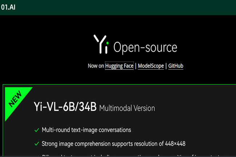Click the separator between Hugging Face and ModelScope
Screen dimensions: 236x157
coord(136,66)
